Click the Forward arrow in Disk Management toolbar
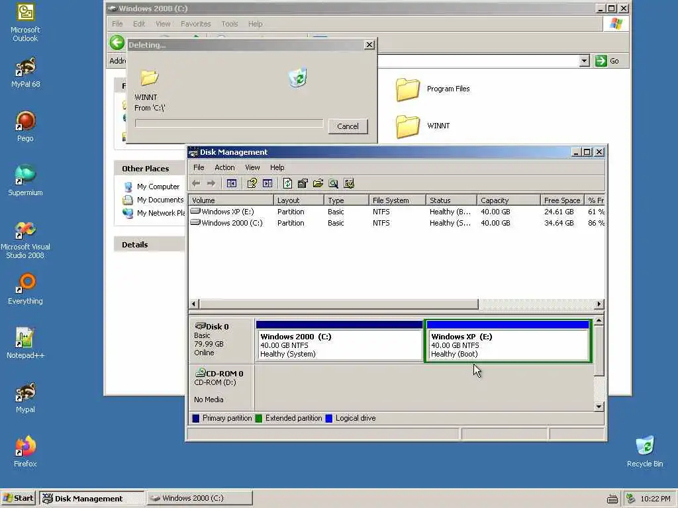This screenshot has height=508, width=678. coord(211,184)
